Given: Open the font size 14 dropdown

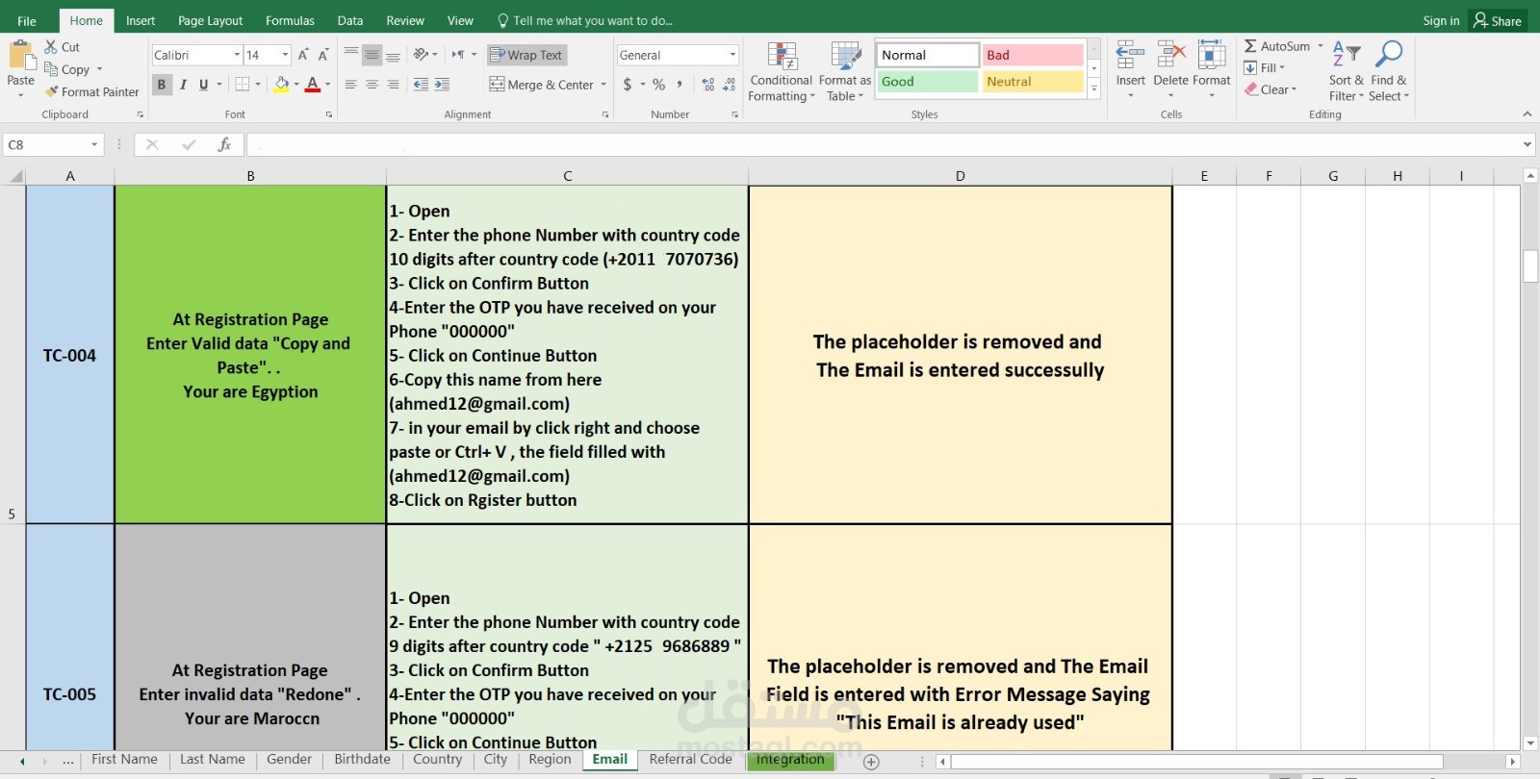Looking at the screenshot, I should (285, 55).
